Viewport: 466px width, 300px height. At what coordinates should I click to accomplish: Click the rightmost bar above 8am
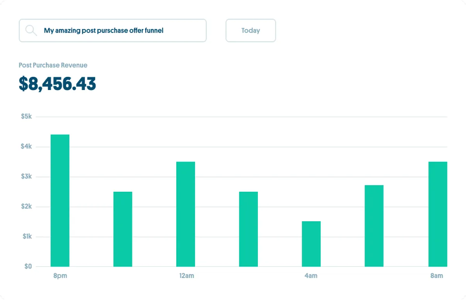tap(438, 214)
